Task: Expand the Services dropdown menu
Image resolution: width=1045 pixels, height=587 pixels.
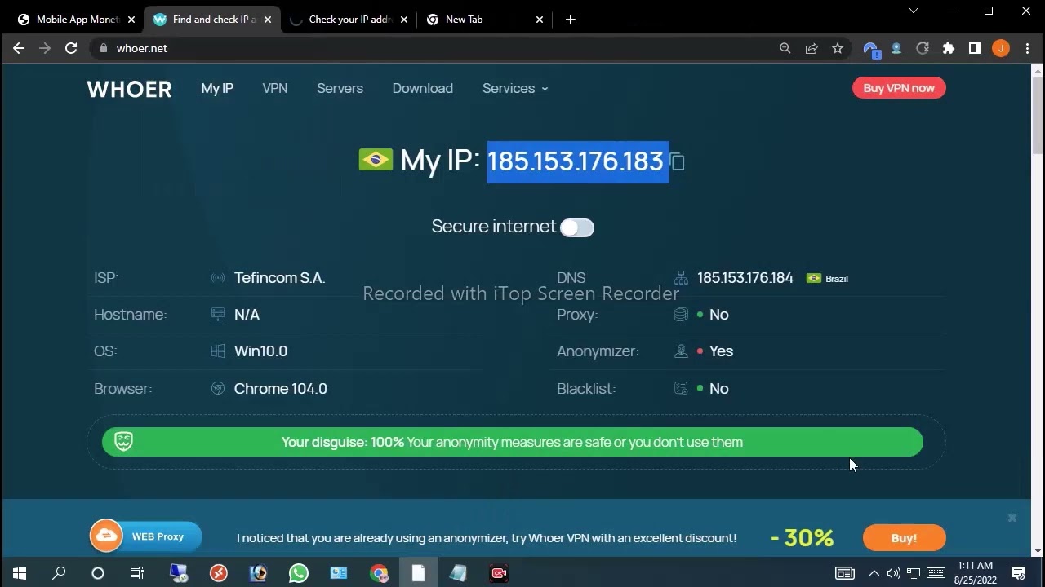Action: click(x=515, y=88)
